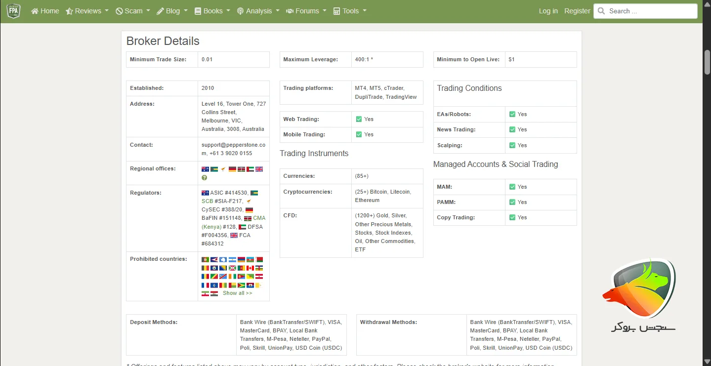711x366 pixels.
Task: Open the SCB regulator link
Action: (x=207, y=201)
